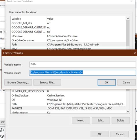Delete the selected system variable

[121, 120]
